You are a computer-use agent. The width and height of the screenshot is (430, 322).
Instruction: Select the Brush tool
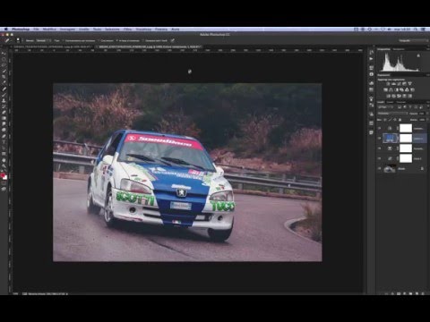tap(4, 95)
